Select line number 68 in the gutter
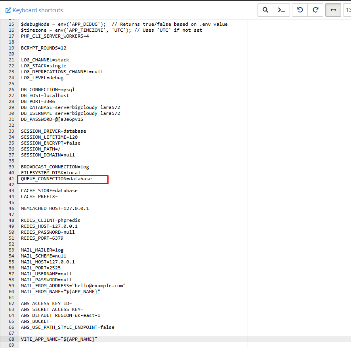 [x=11, y=339]
